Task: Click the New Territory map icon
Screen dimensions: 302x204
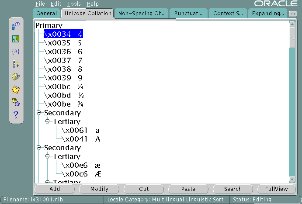Action: (16, 39)
